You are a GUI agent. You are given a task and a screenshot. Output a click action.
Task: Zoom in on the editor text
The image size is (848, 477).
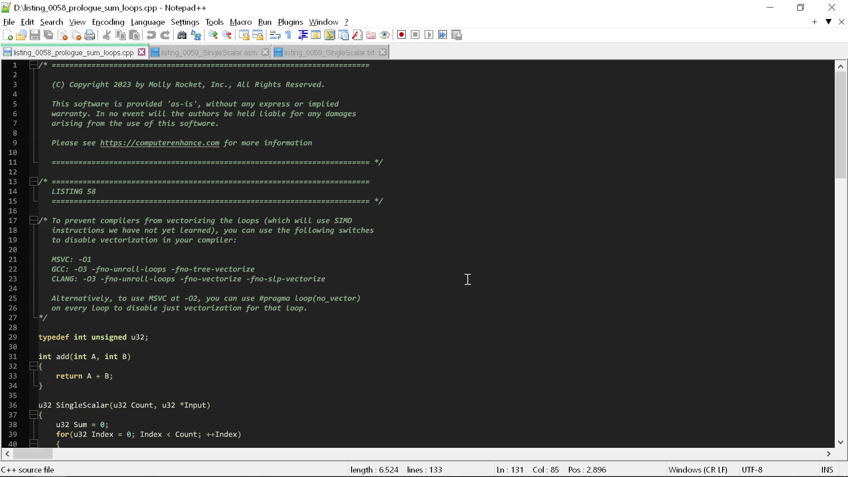coord(213,35)
